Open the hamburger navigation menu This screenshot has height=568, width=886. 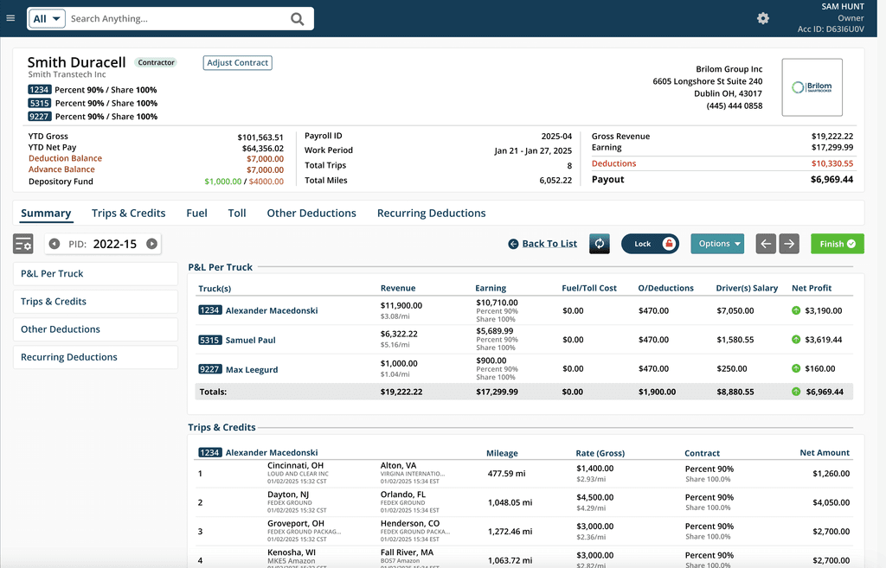(11, 17)
